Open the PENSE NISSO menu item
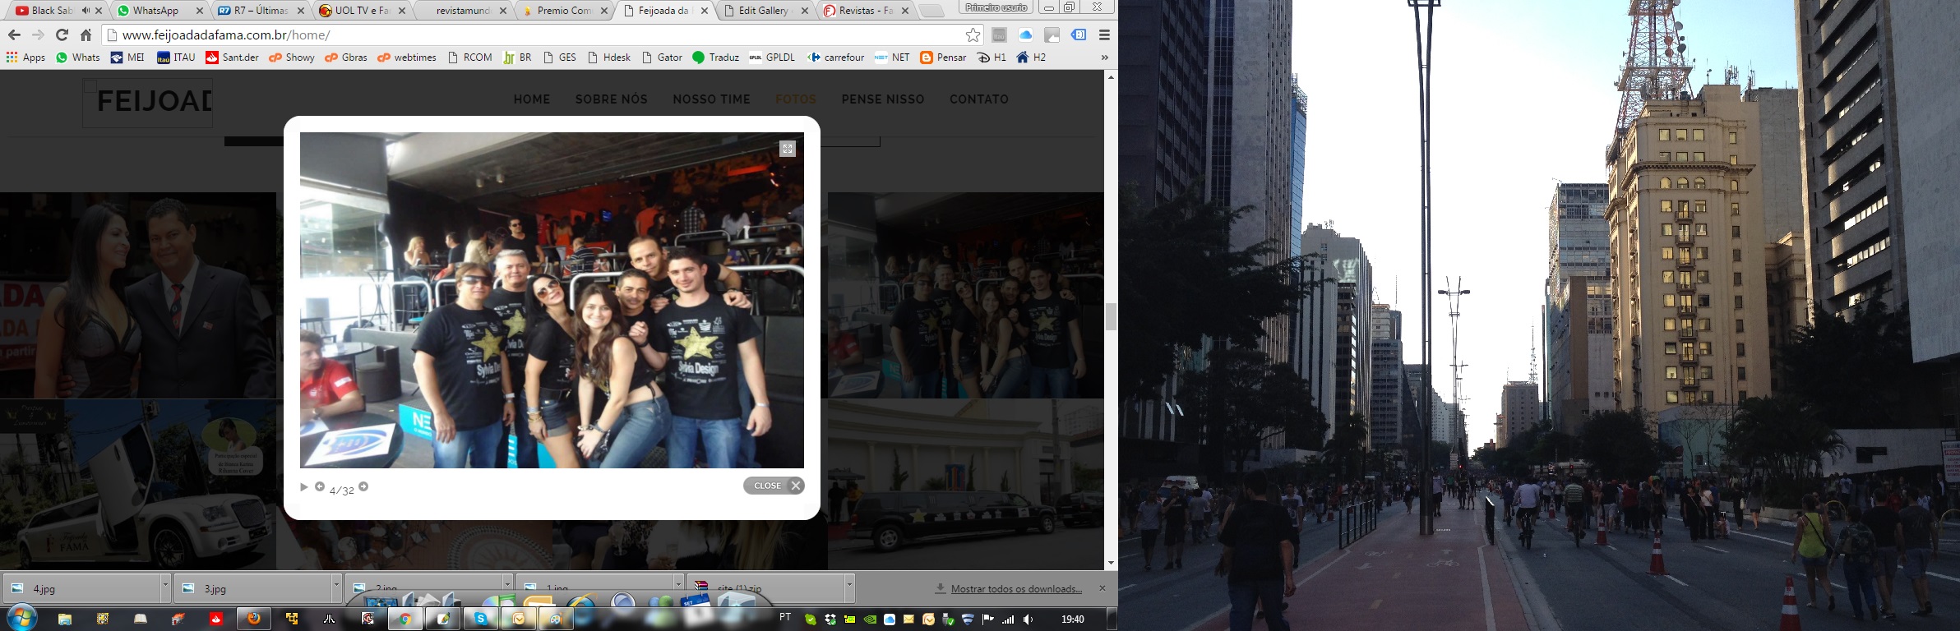The image size is (1960, 631). [883, 99]
